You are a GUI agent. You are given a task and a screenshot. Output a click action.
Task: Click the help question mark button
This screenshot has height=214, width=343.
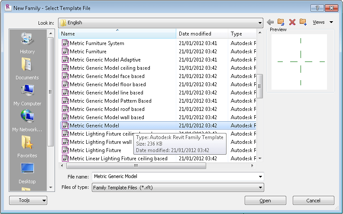point(317,8)
